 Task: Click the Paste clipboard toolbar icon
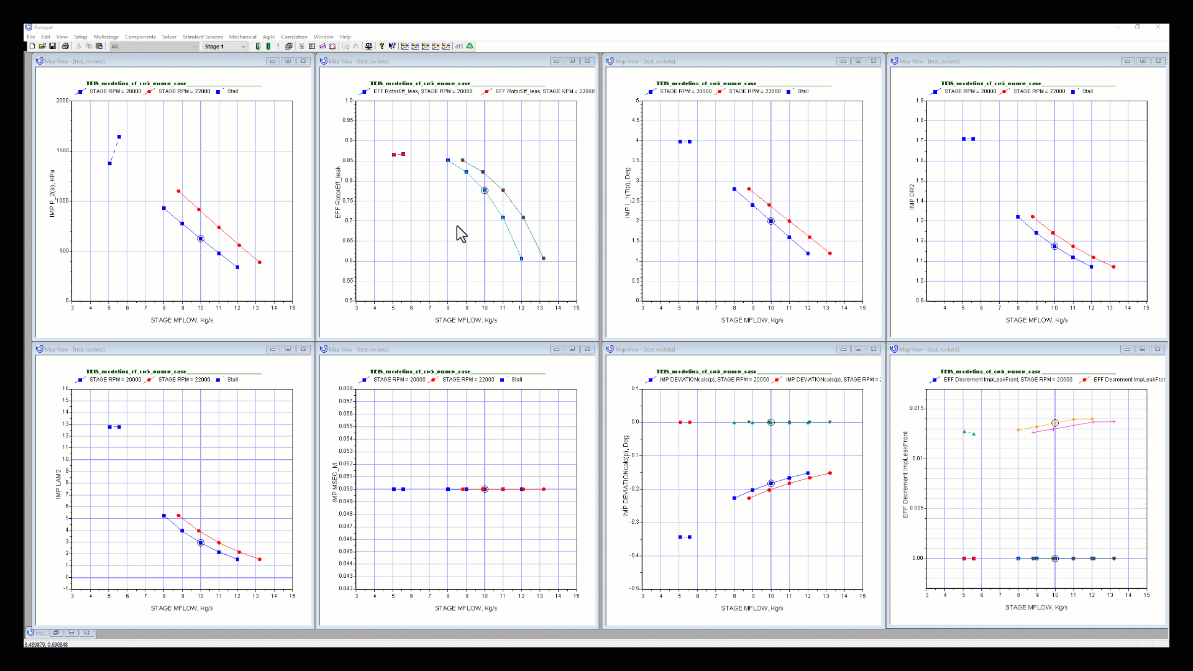(99, 46)
